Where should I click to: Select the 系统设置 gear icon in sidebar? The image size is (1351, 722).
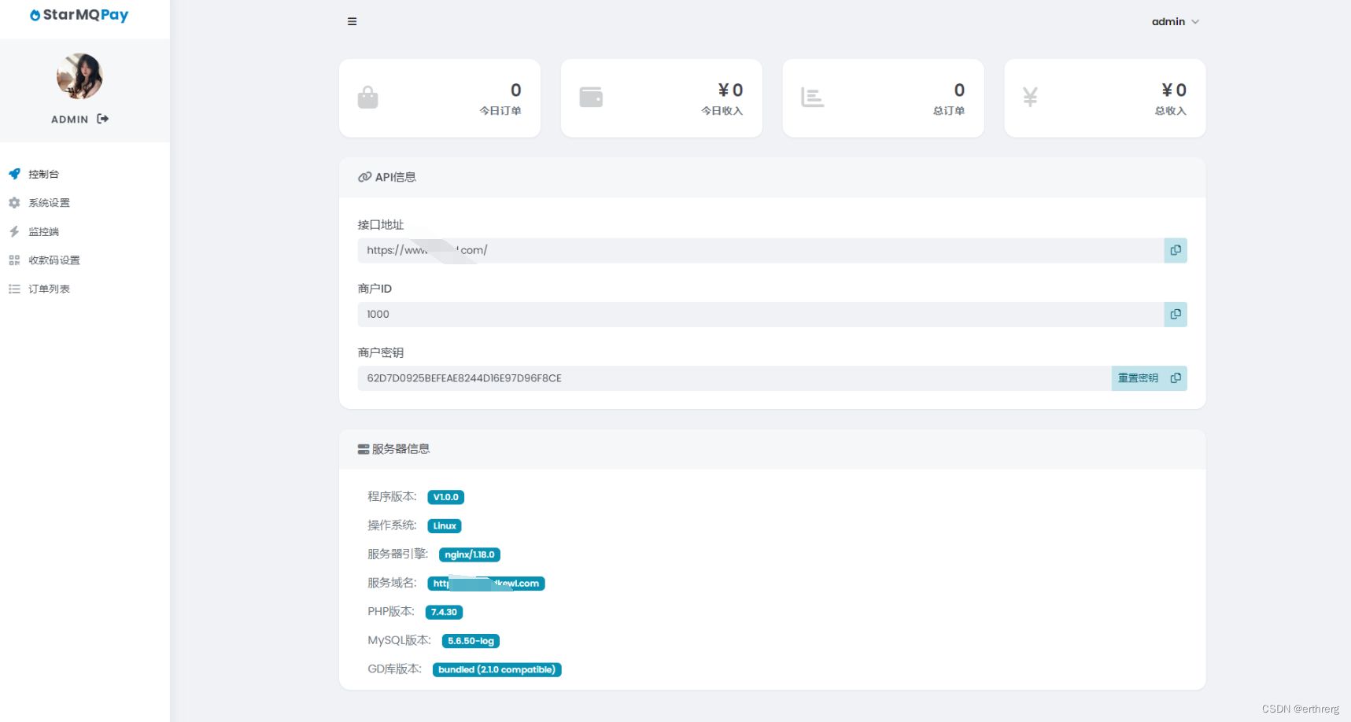pyautogui.click(x=14, y=202)
